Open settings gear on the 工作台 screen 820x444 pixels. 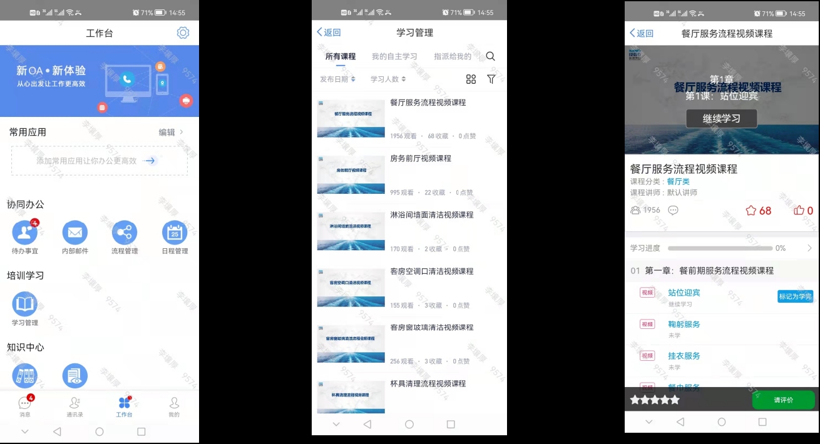[x=183, y=33]
